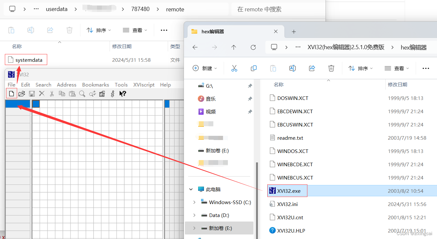Click XVI32(hex编辑器)2.5.1.0免费版 breadcrumb
Screen dimensions: 437x239
click(x=346, y=47)
